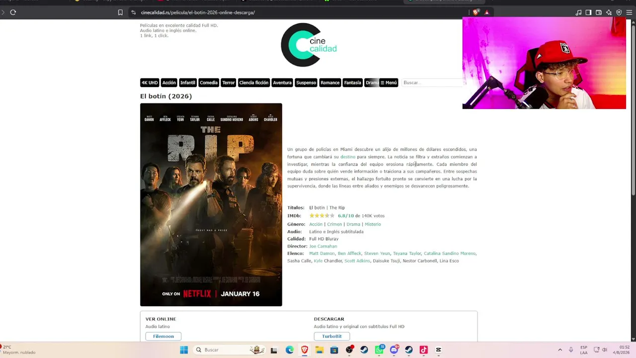Open Microsoft Store from the taskbar
Viewport: 636px width, 358px height.
[334, 350]
